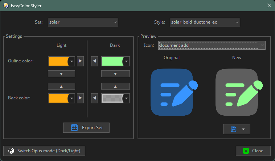Click the Export Set button
The width and height of the screenshot is (275, 161).
click(86, 128)
